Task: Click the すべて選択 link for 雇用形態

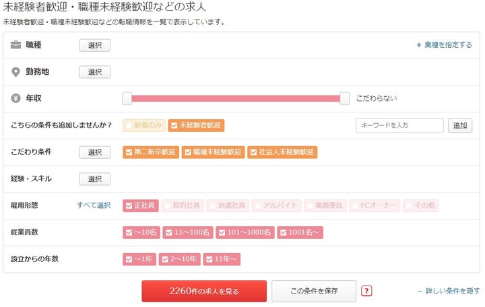Action: click(94, 205)
